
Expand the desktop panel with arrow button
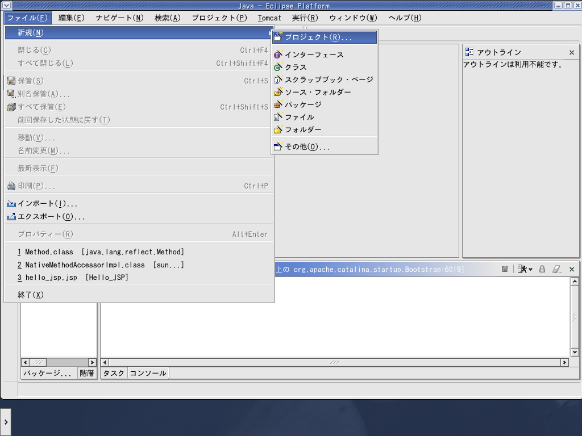[x=6, y=422]
